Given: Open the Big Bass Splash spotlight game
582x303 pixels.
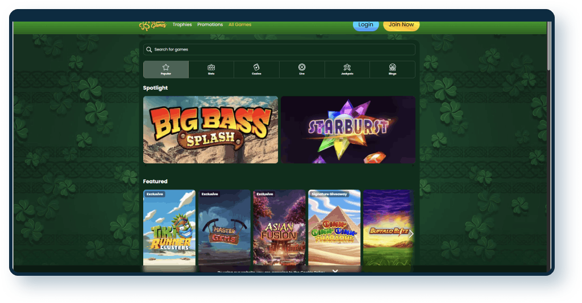Looking at the screenshot, I should (210, 129).
